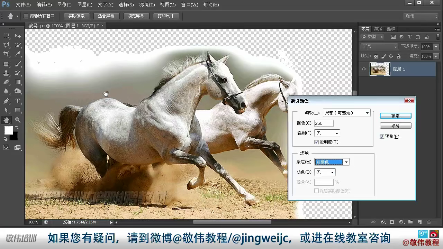Select the Clone Stamp tool
The height and width of the screenshot is (249, 443).
(x=6, y=73)
